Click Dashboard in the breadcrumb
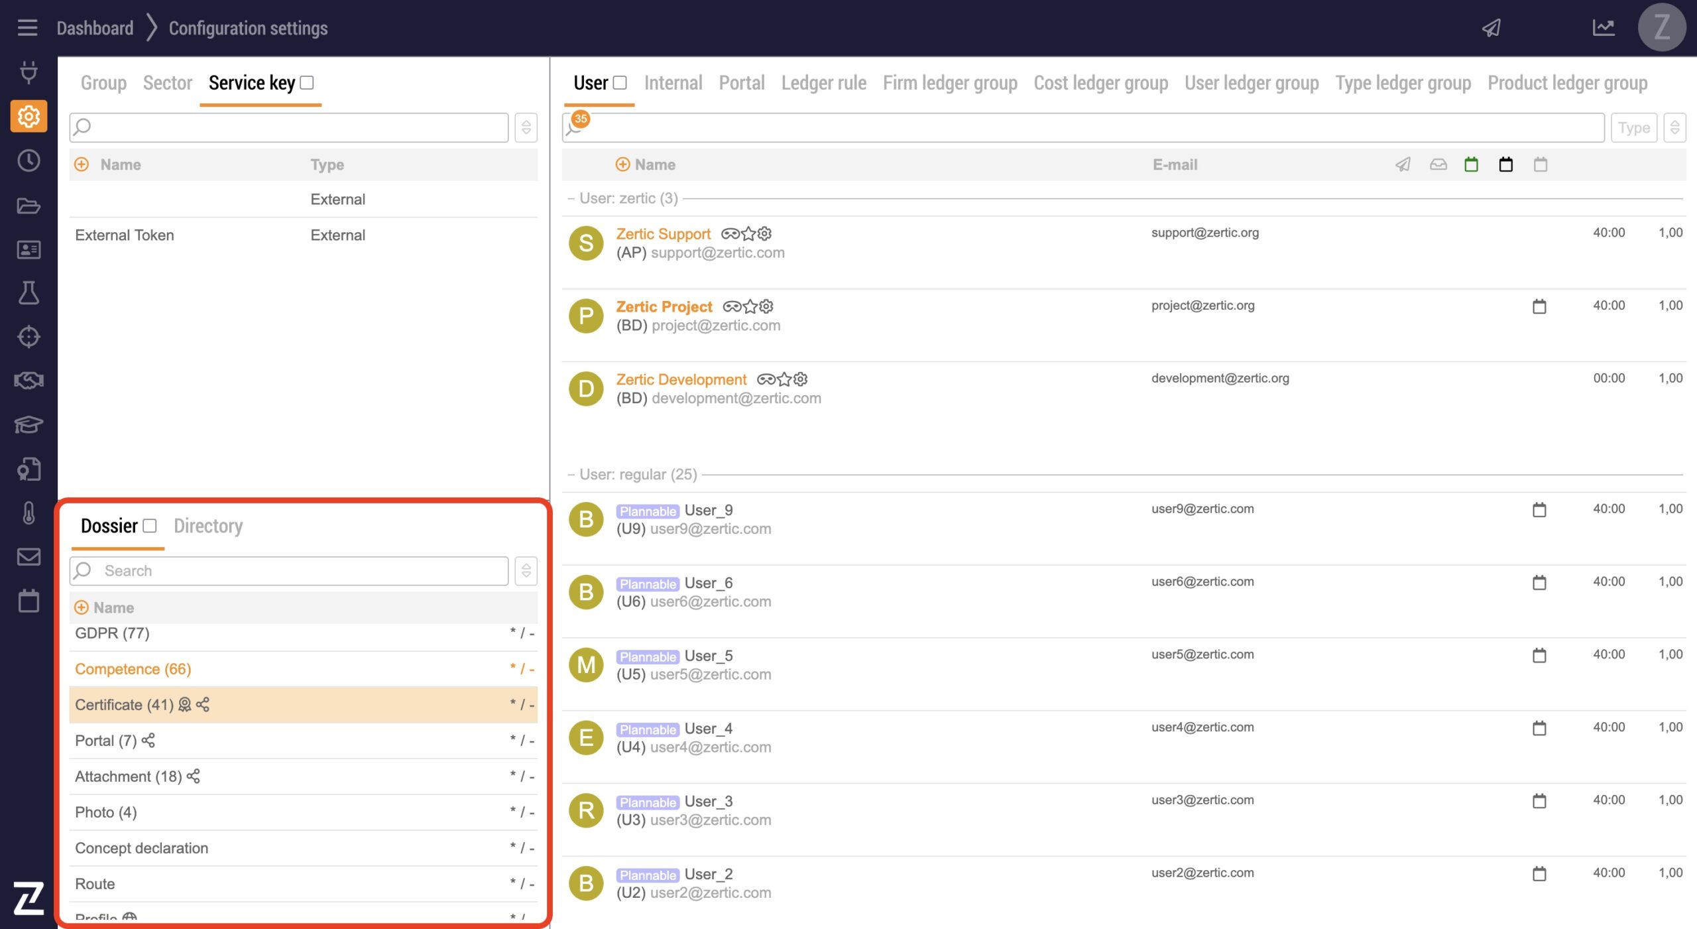This screenshot has width=1697, height=929. point(95,28)
